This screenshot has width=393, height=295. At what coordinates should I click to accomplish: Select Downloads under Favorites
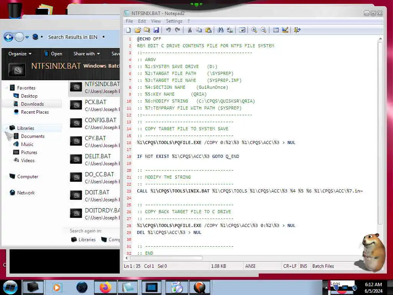[32, 104]
